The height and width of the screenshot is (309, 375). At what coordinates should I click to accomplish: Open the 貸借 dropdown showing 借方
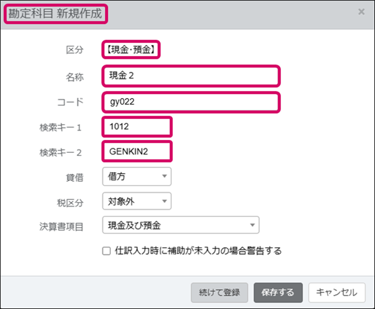coord(137,177)
